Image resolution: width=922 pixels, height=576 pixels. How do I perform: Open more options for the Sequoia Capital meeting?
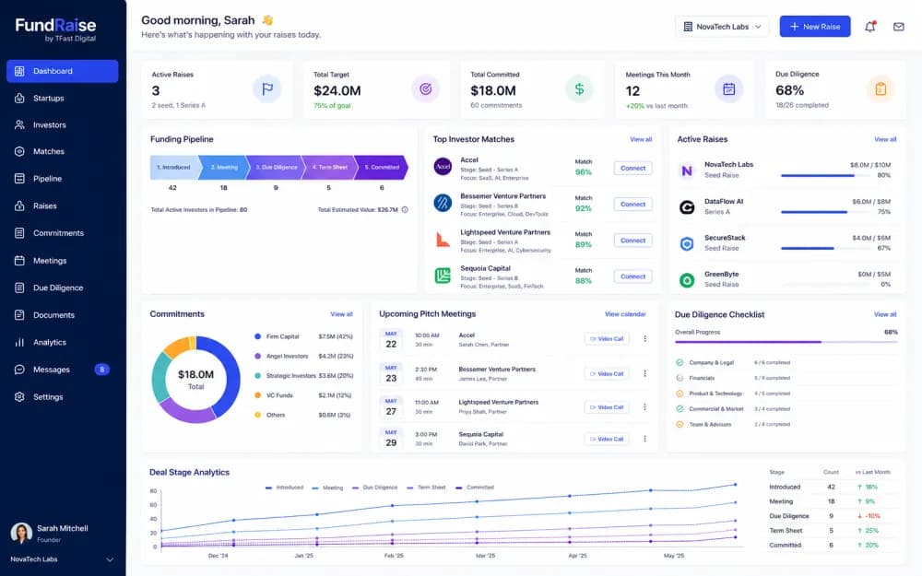645,439
